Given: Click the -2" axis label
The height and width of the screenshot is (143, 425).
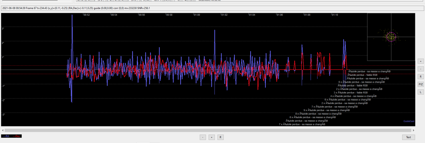Looking at the screenshot, I should (3, 100).
